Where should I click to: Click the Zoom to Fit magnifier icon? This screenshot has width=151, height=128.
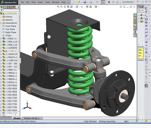point(58,7)
